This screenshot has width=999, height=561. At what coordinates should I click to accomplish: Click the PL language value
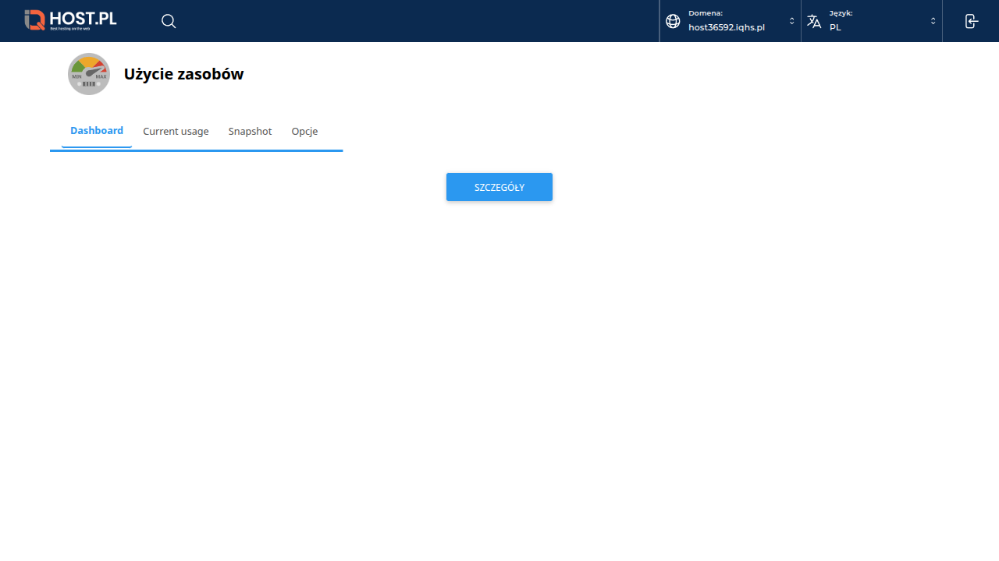pyautogui.click(x=835, y=27)
